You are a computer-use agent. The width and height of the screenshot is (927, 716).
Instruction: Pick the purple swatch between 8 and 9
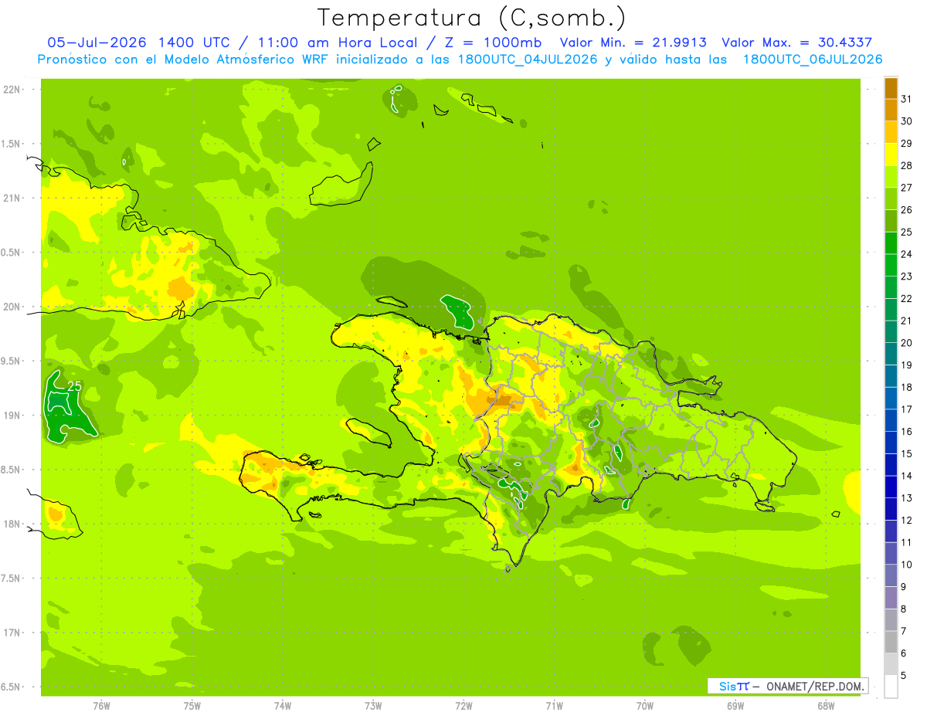click(891, 598)
